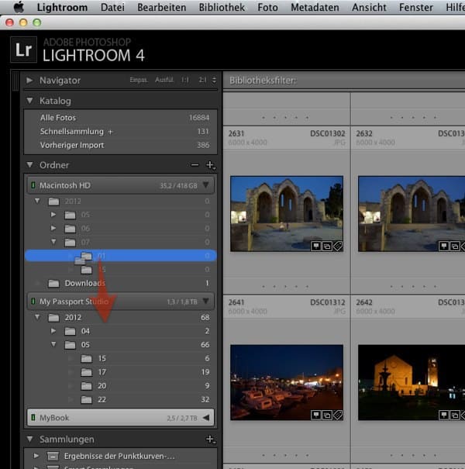Expand the MyBook volume

click(205, 418)
